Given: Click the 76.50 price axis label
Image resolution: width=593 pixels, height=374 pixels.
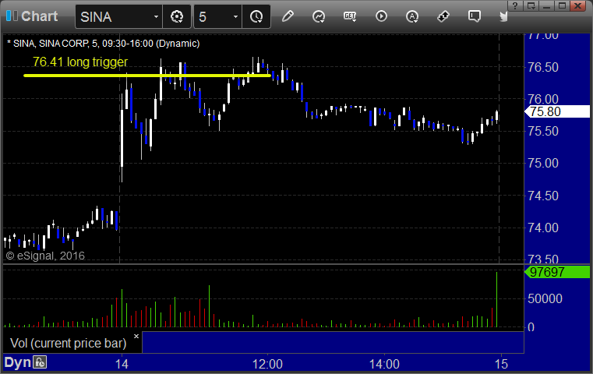Looking at the screenshot, I should click(x=543, y=67).
